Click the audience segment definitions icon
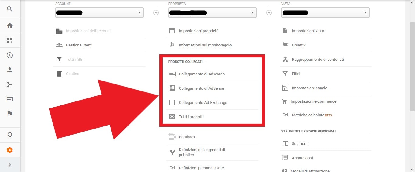Viewport: 415px width, 172px height. (x=172, y=152)
